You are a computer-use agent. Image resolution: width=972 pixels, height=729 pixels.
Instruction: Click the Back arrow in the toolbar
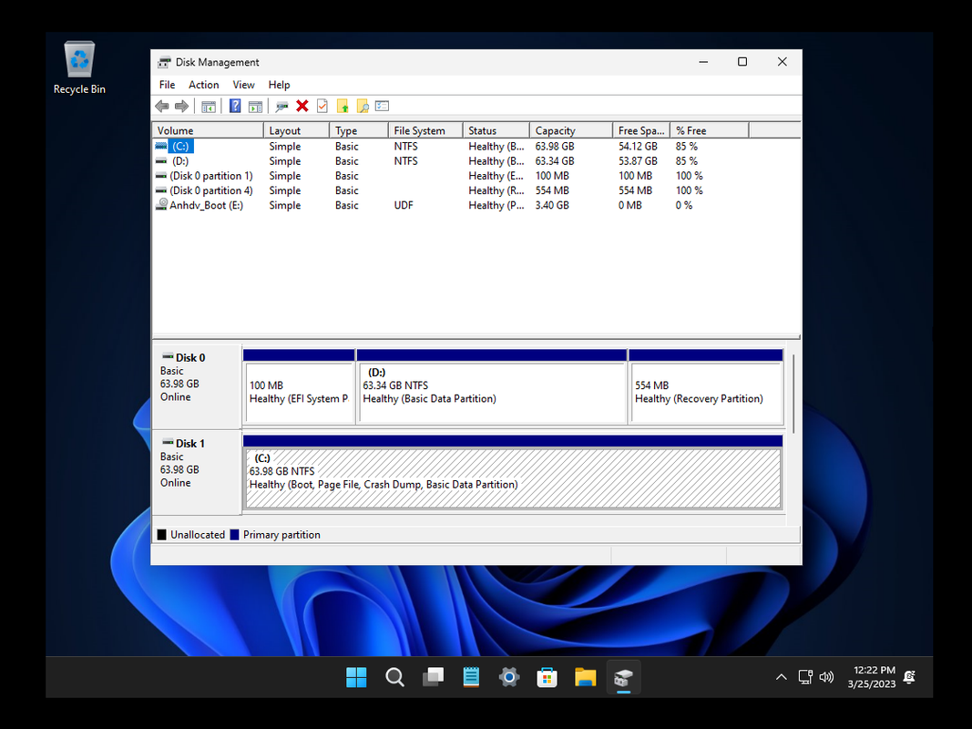point(162,107)
